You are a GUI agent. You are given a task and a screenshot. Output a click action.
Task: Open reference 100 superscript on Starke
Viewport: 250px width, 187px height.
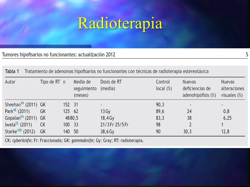tap(19, 130)
